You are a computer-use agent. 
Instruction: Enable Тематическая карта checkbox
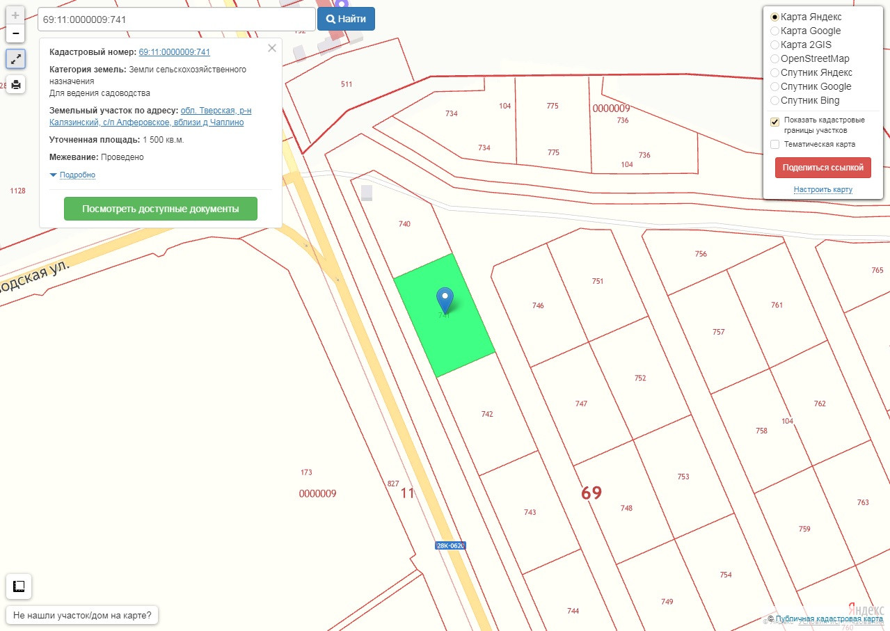point(774,144)
